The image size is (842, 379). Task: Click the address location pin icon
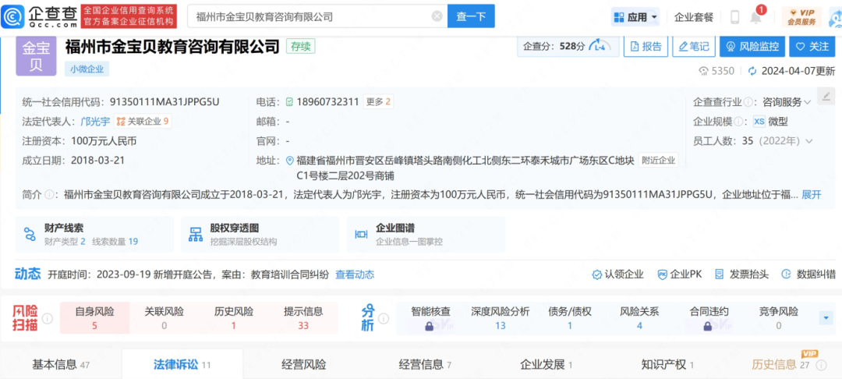(291, 160)
